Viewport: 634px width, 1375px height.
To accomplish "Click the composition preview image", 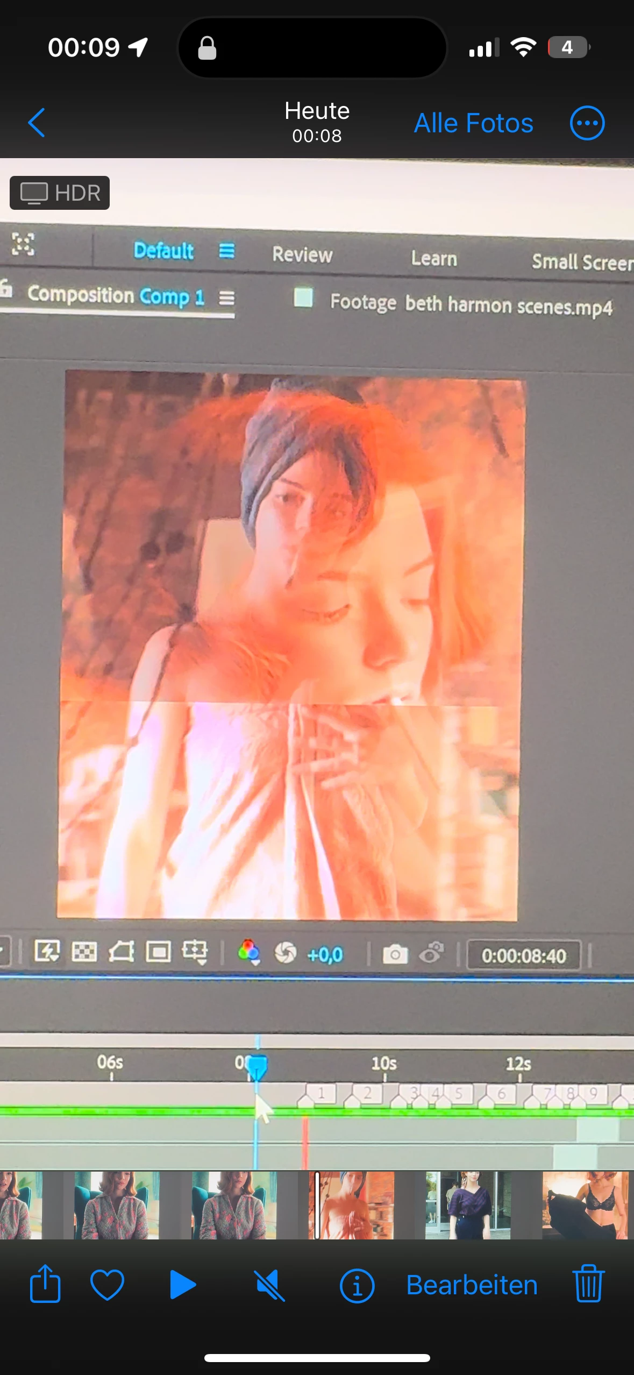I will pyautogui.click(x=290, y=644).
